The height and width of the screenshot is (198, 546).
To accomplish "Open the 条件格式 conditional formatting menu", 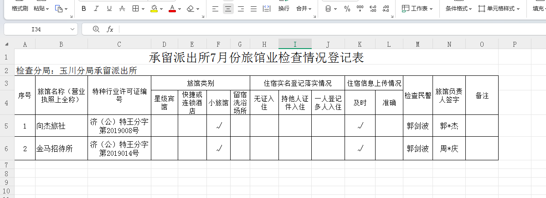I will pyautogui.click(x=459, y=9).
